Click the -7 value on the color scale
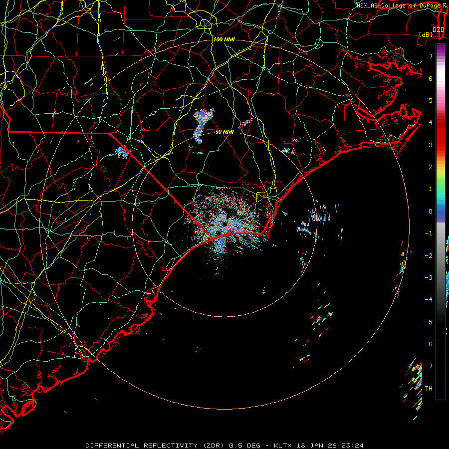This screenshot has height=449, width=449. pyautogui.click(x=429, y=366)
